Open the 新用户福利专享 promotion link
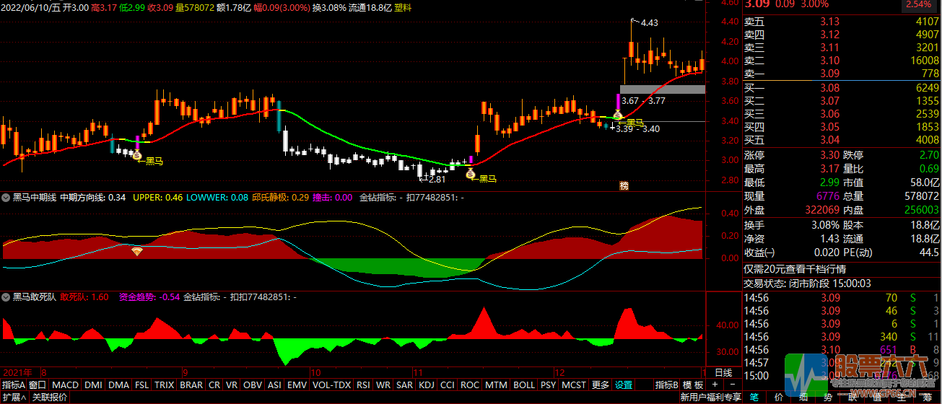 (x=710, y=397)
